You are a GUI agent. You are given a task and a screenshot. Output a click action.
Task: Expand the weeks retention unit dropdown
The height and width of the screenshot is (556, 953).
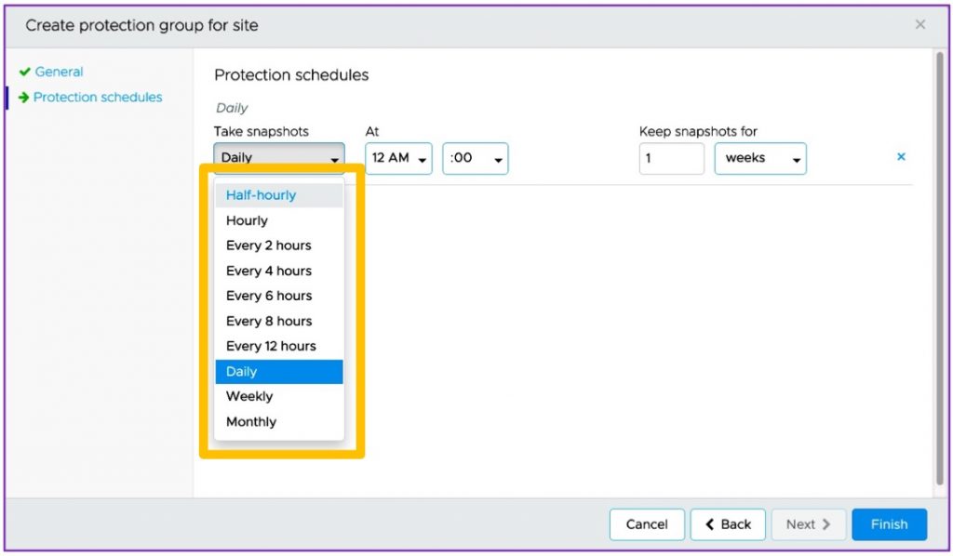pos(760,158)
